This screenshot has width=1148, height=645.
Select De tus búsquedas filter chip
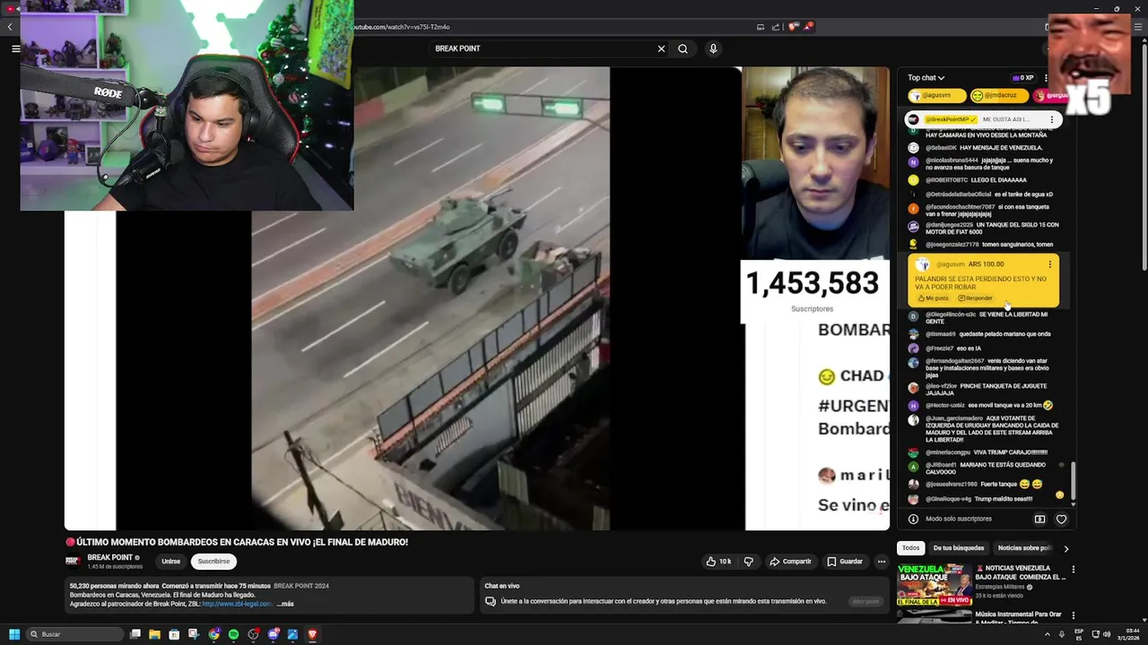[958, 548]
